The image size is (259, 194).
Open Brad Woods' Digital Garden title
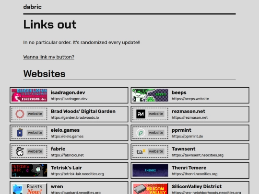pos(83,111)
